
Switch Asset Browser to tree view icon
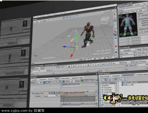pyautogui.click(x=125, y=79)
